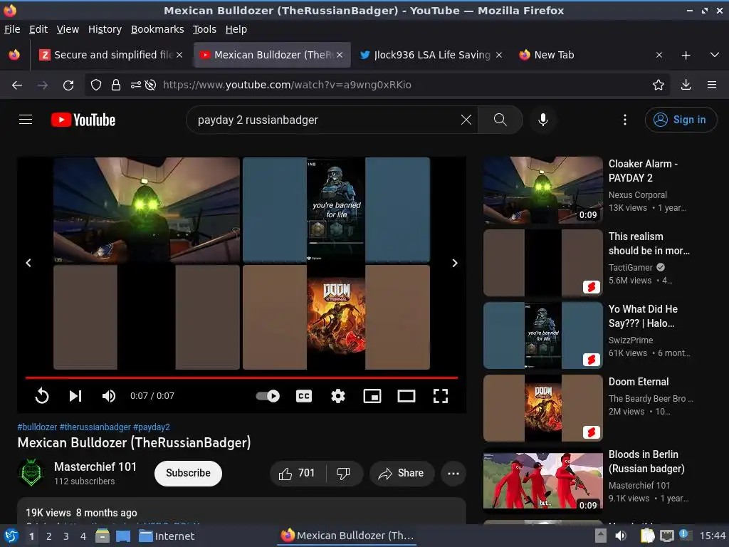Click the Sign in button
The height and width of the screenshot is (547, 729).
(x=681, y=120)
